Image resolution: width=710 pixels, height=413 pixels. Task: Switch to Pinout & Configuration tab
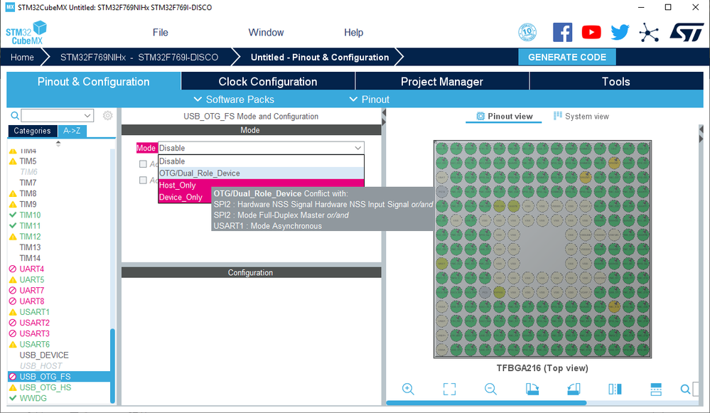tap(93, 82)
